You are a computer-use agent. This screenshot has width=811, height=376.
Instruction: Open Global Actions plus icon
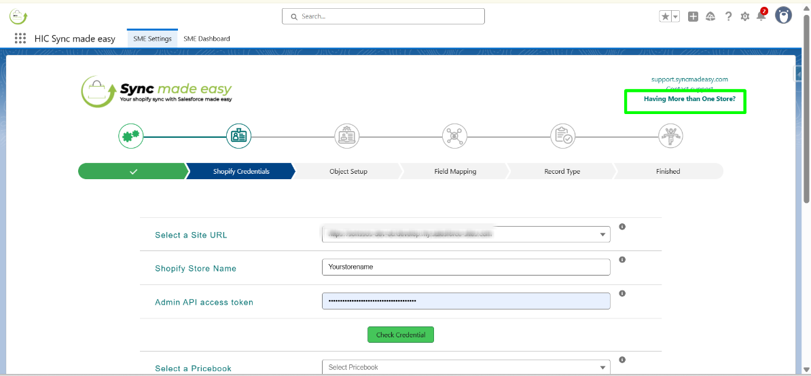point(693,16)
